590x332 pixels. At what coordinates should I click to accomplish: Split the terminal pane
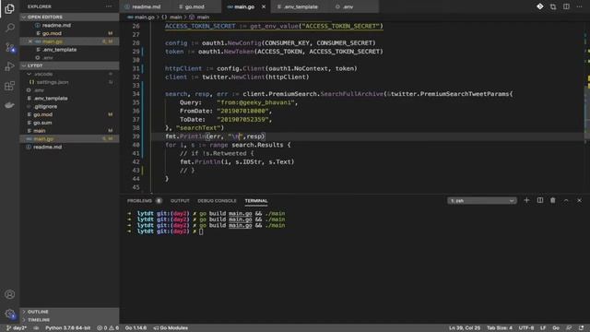[x=539, y=200]
